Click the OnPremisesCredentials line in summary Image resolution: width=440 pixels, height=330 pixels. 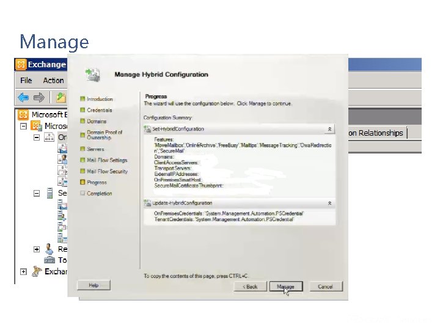tap(229, 213)
